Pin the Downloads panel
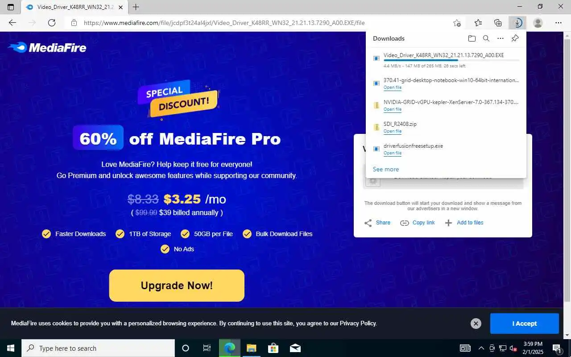 515,38
